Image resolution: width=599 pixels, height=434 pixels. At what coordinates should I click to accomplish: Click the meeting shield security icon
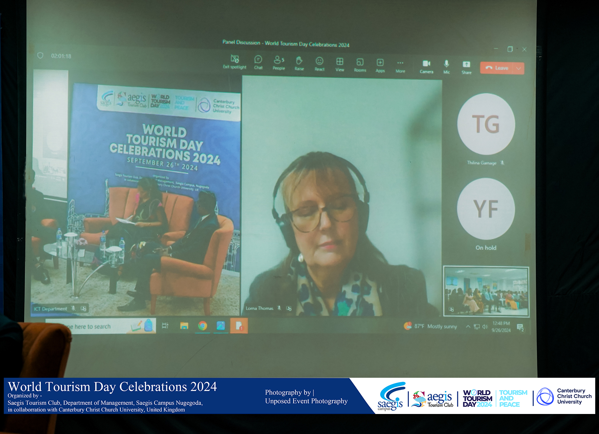pos(40,56)
